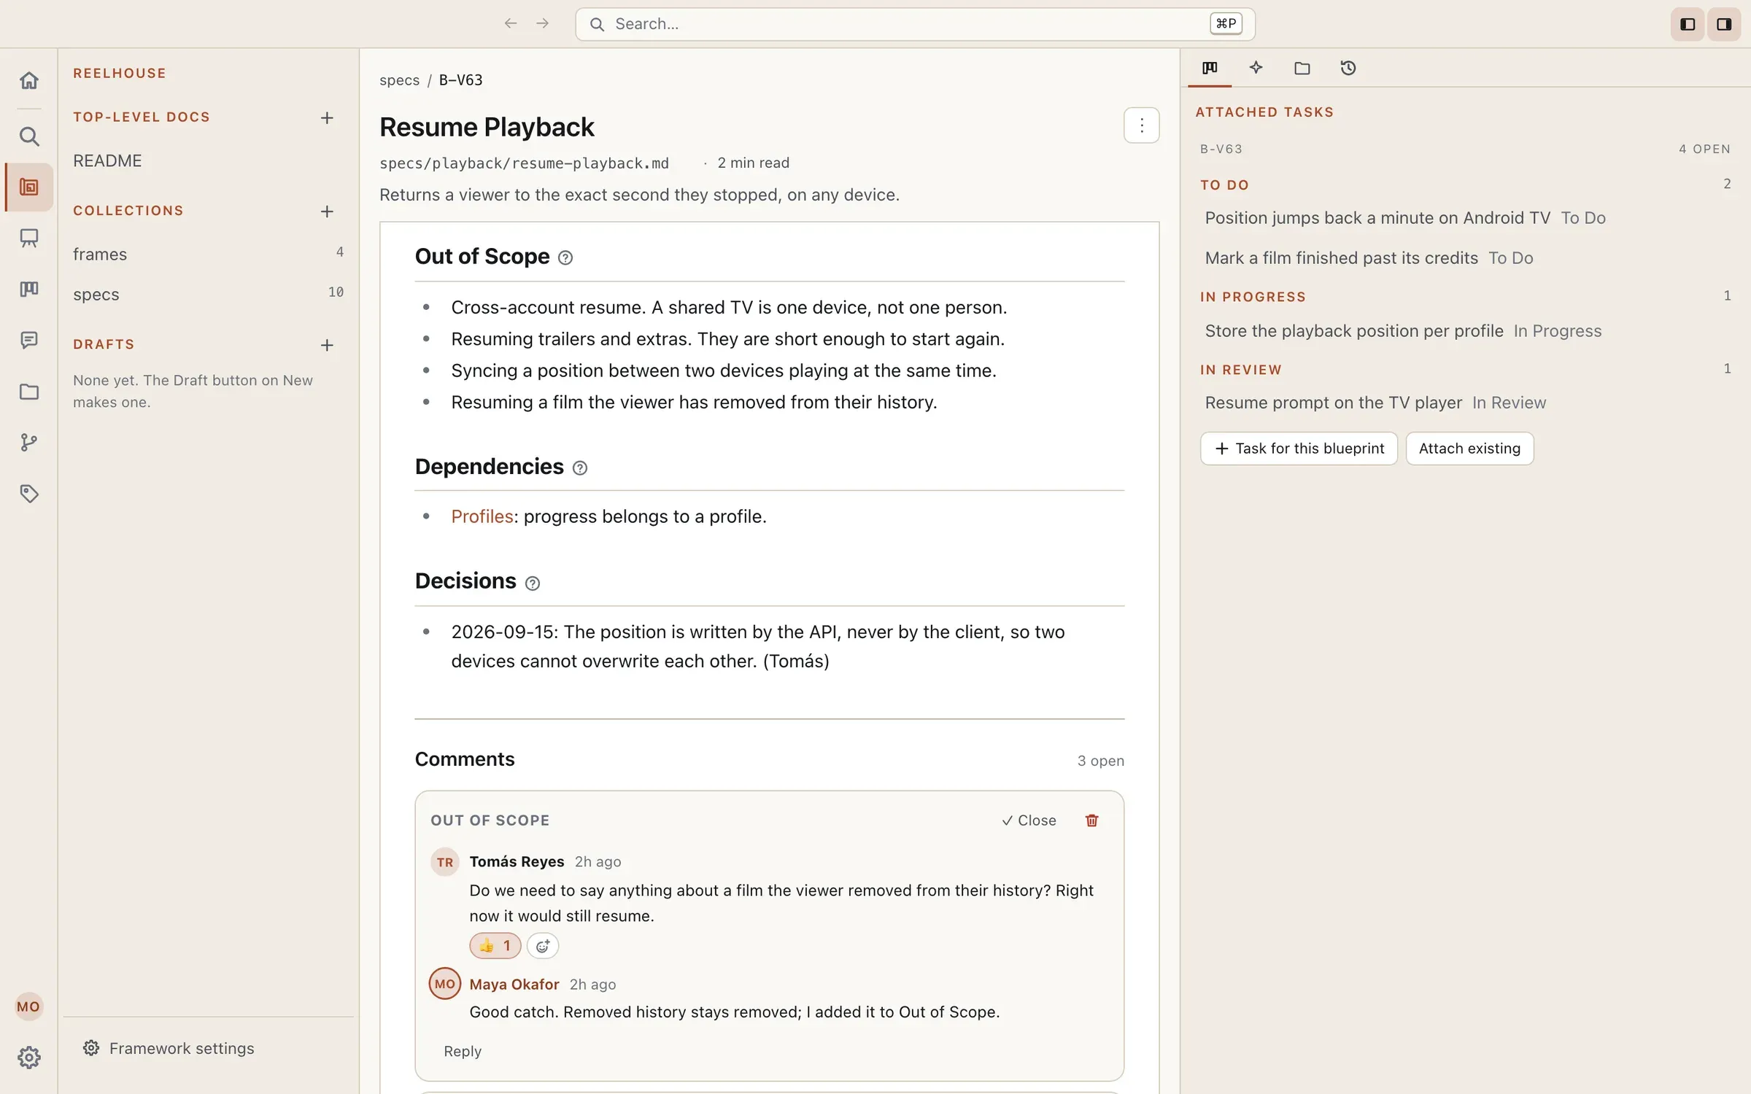1751x1094 pixels.
Task: Toggle the left sidebar panel
Action: click(1688, 25)
